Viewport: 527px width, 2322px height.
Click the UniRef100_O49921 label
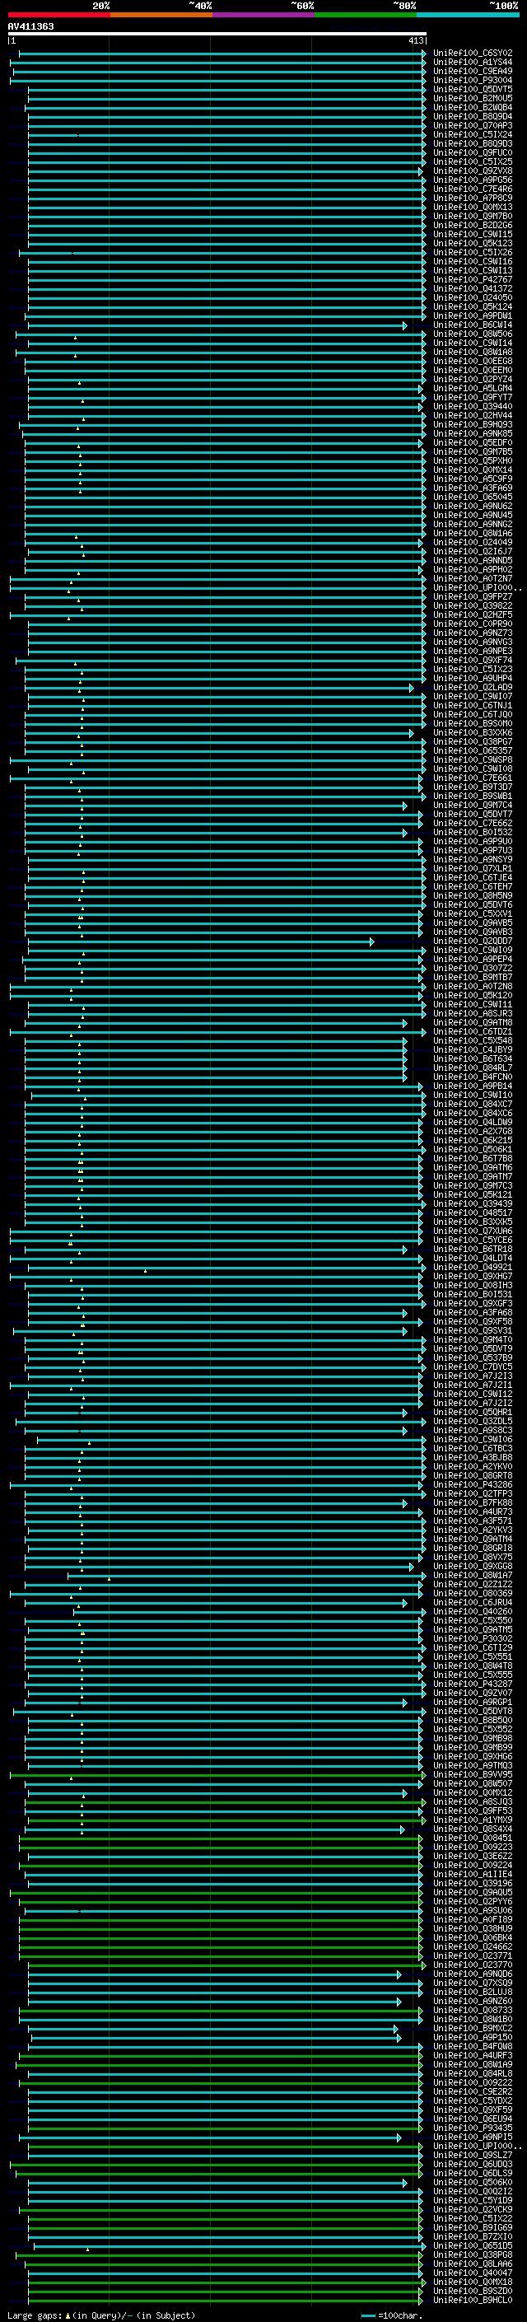click(x=473, y=1268)
